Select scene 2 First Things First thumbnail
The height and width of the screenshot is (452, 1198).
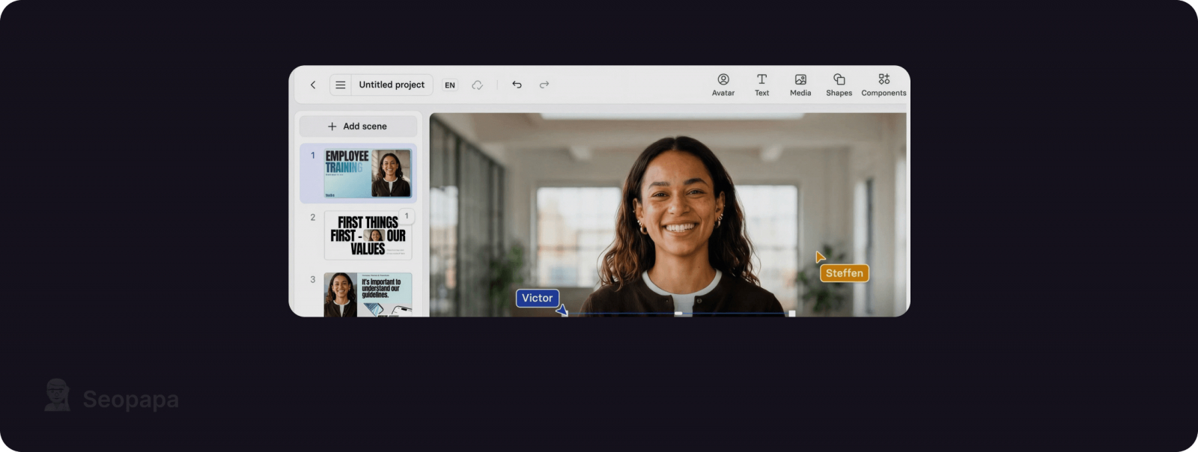368,236
